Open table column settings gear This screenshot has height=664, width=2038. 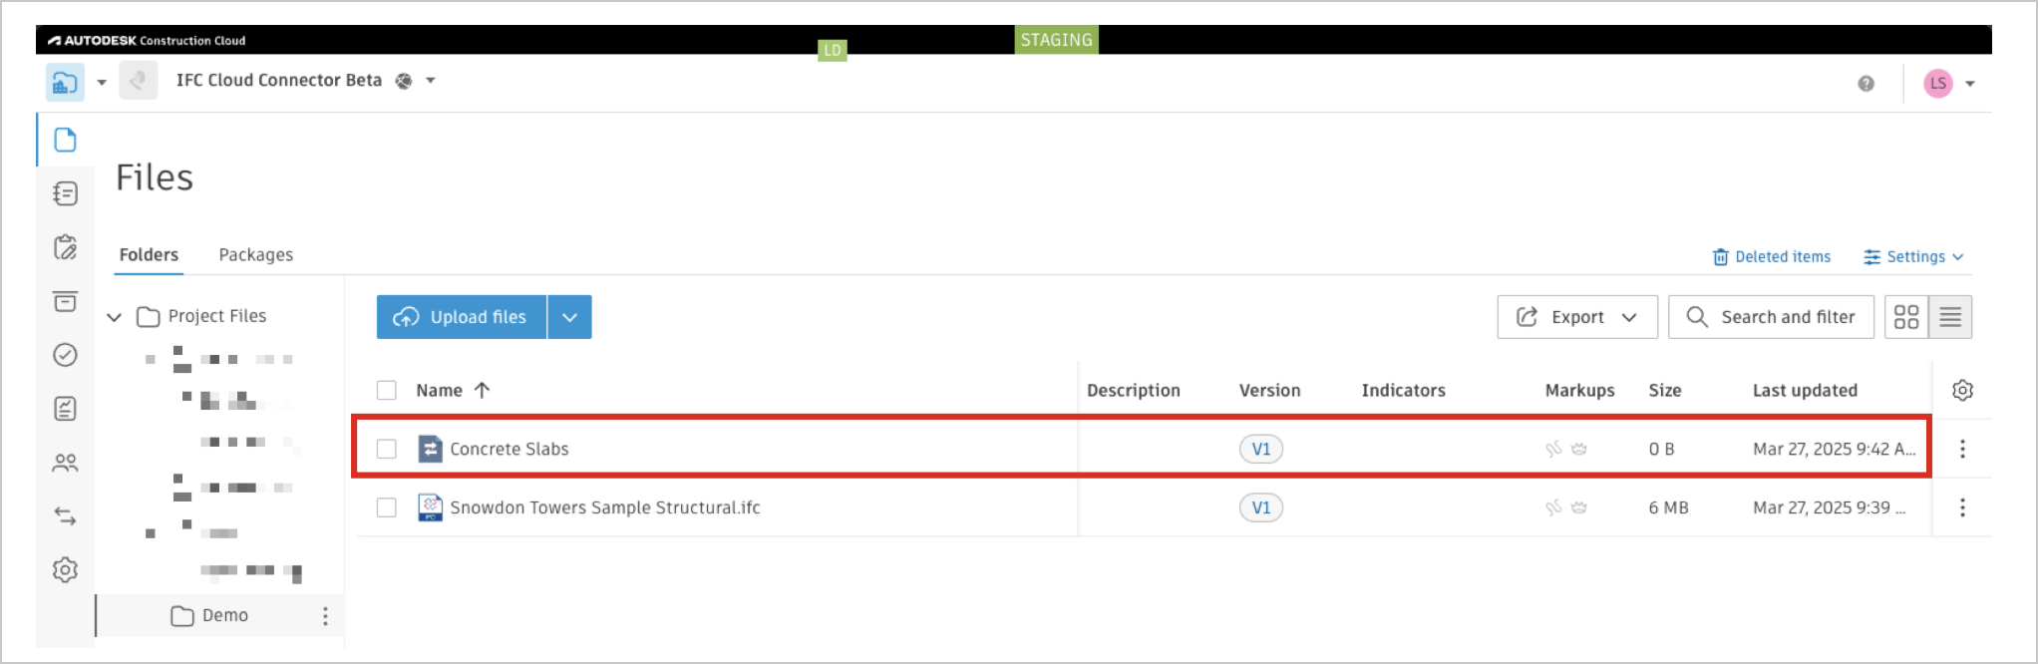(1962, 391)
